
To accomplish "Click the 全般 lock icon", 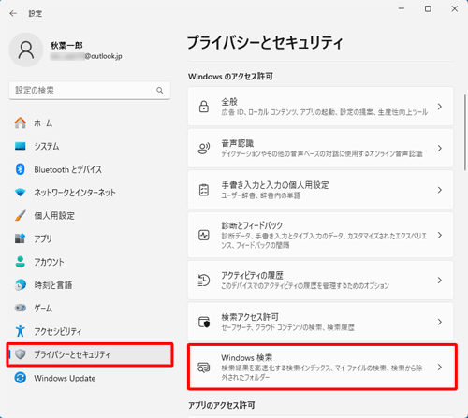I will (204, 107).
